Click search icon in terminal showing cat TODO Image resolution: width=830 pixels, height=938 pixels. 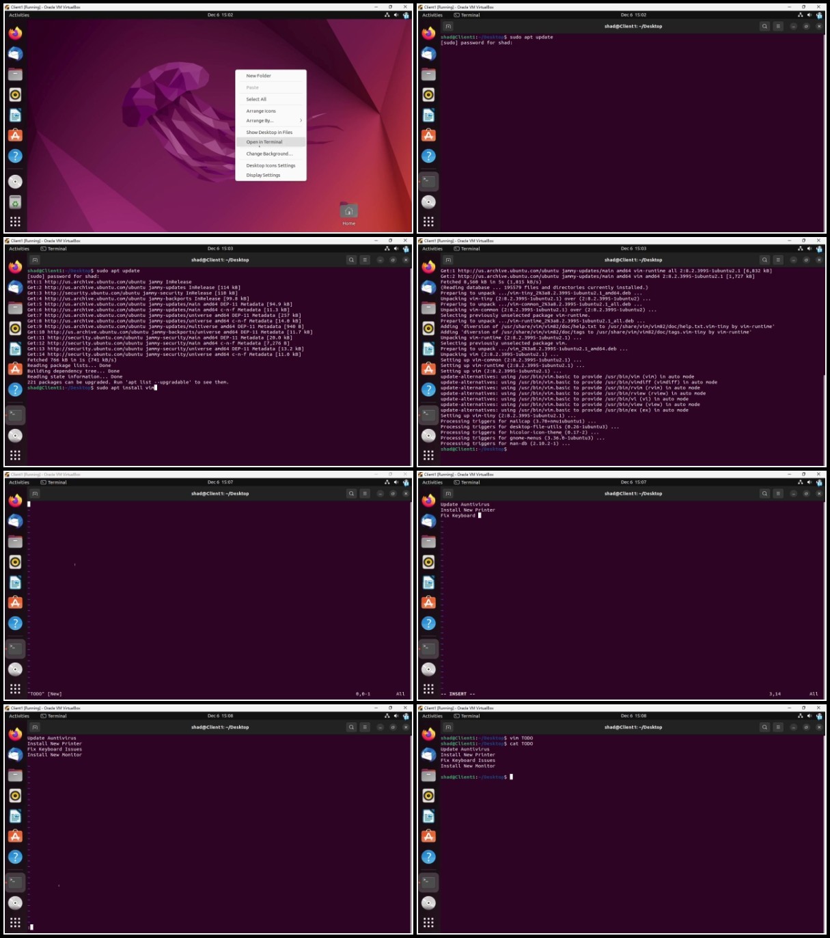click(x=764, y=727)
